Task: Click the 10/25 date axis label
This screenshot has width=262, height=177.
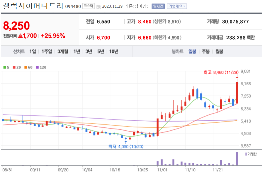Action: [x=143, y=170]
